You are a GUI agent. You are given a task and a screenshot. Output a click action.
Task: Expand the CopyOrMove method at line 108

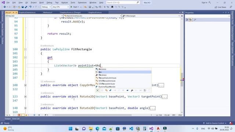(25, 85)
